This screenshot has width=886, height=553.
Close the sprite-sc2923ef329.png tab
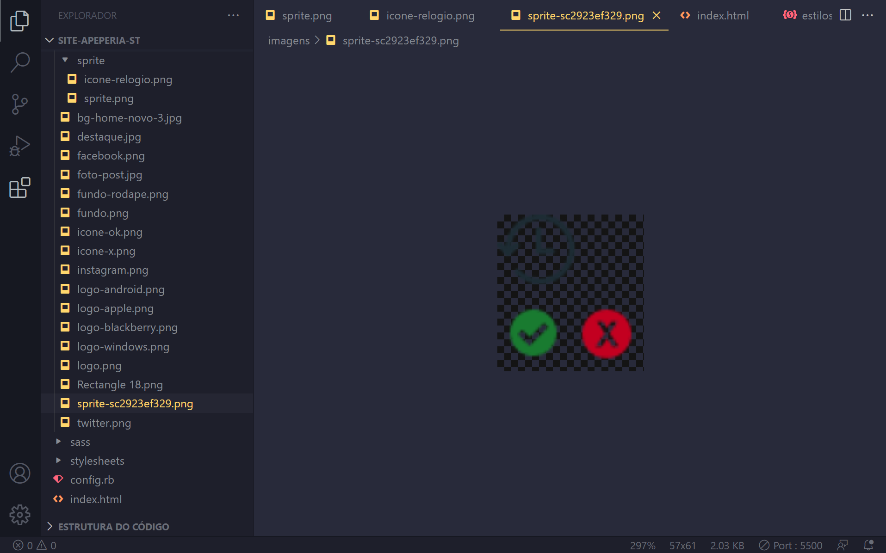coord(657,16)
